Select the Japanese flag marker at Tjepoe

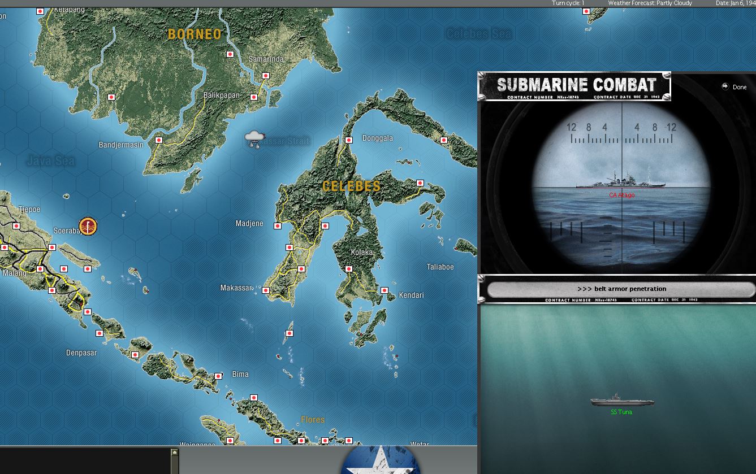coord(16,226)
